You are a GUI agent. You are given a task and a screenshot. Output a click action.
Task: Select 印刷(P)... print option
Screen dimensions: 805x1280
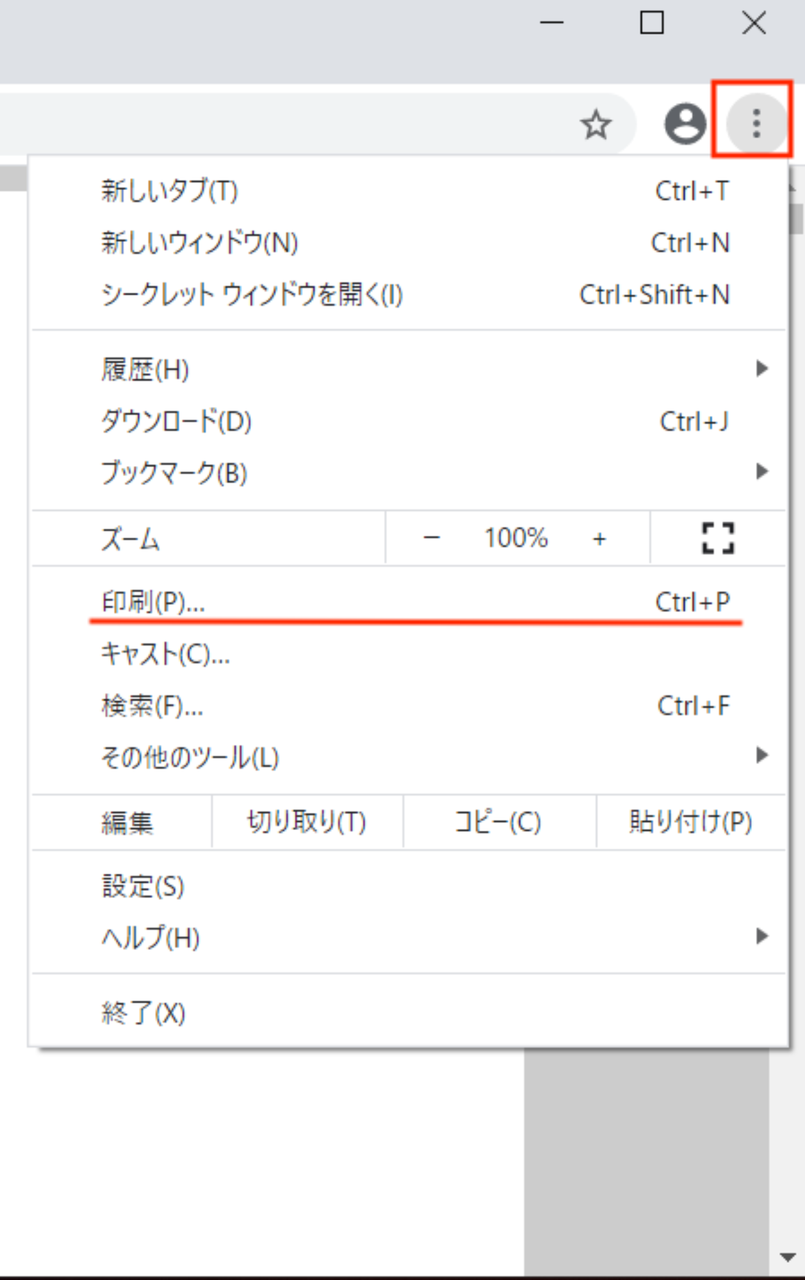point(154,602)
